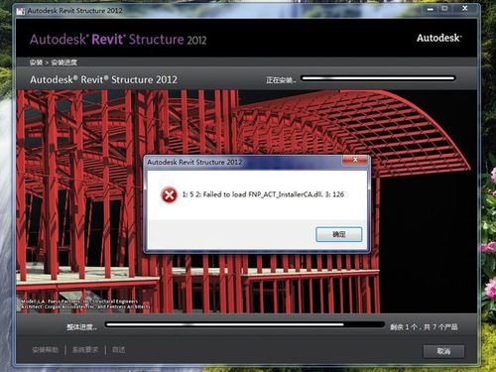Open the 安装帮助 link

(46, 350)
